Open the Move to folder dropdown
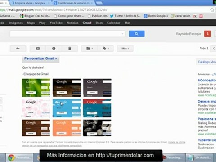This screenshot has width=216, height=162. pyautogui.click(x=90, y=49)
